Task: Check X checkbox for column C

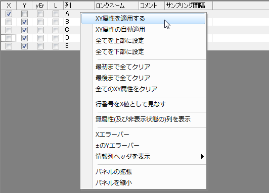Action: [9, 30]
